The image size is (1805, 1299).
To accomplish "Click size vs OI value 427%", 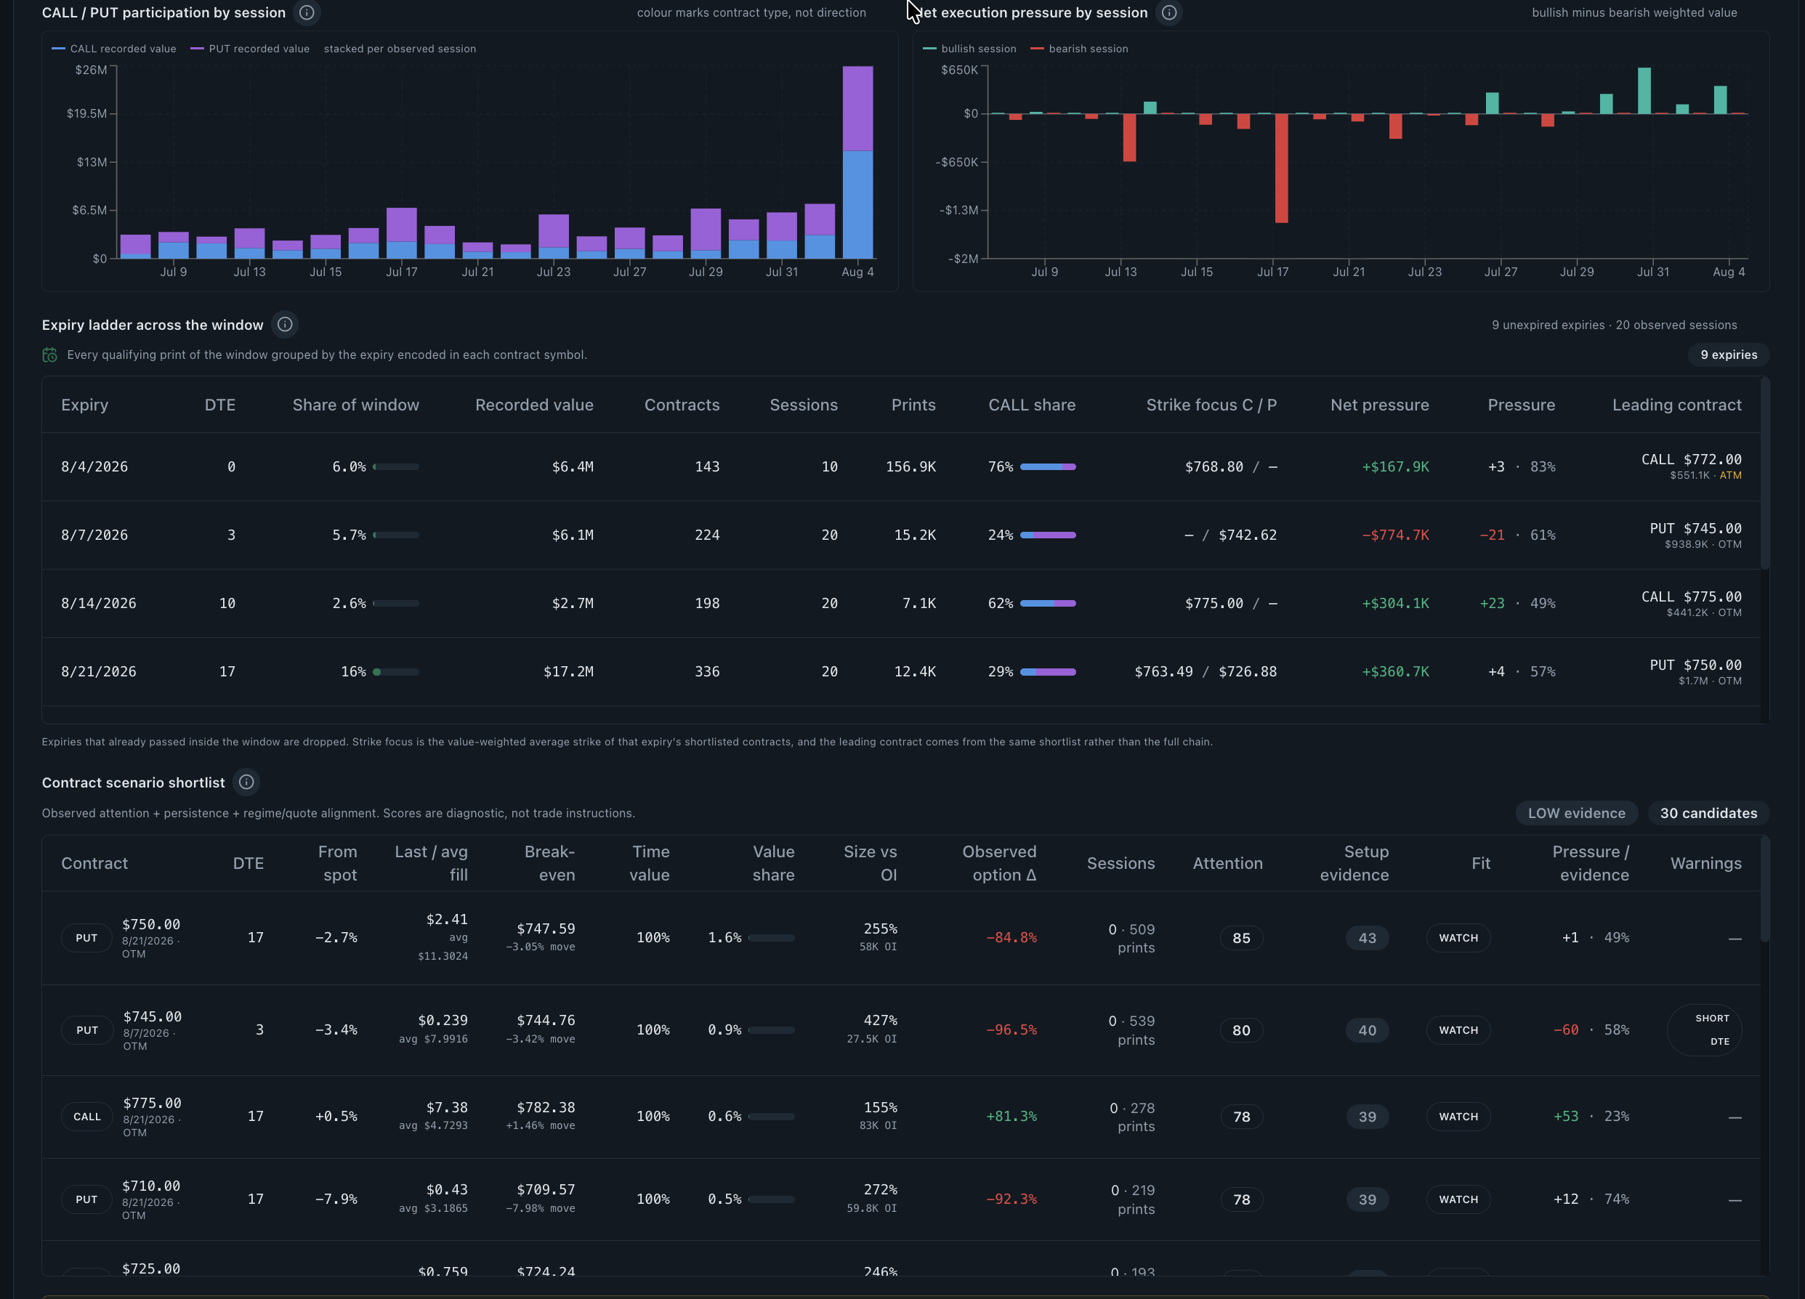I will pos(880,1021).
